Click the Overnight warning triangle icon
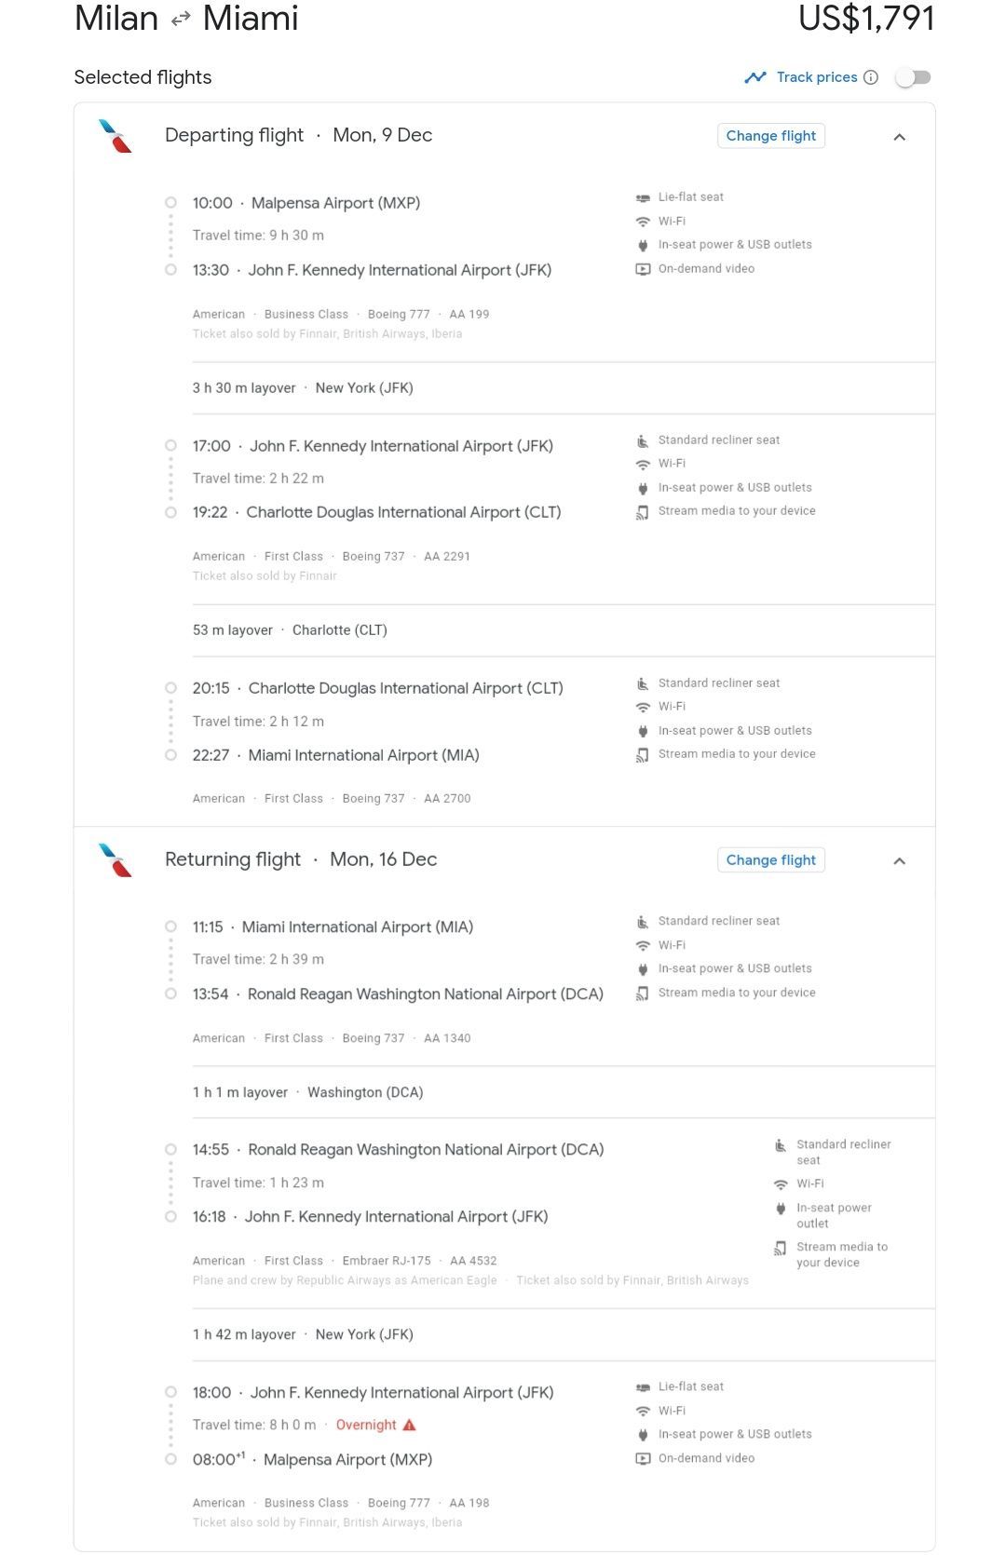1006x1555 pixels. [409, 1425]
